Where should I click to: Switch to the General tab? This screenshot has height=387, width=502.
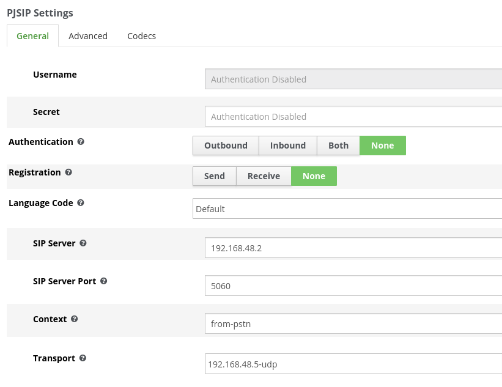(32, 36)
